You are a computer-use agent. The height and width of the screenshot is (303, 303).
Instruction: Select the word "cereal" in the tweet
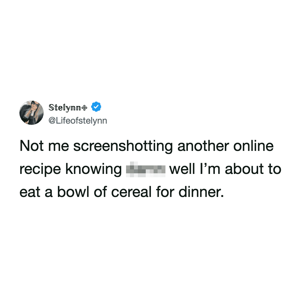132,192
